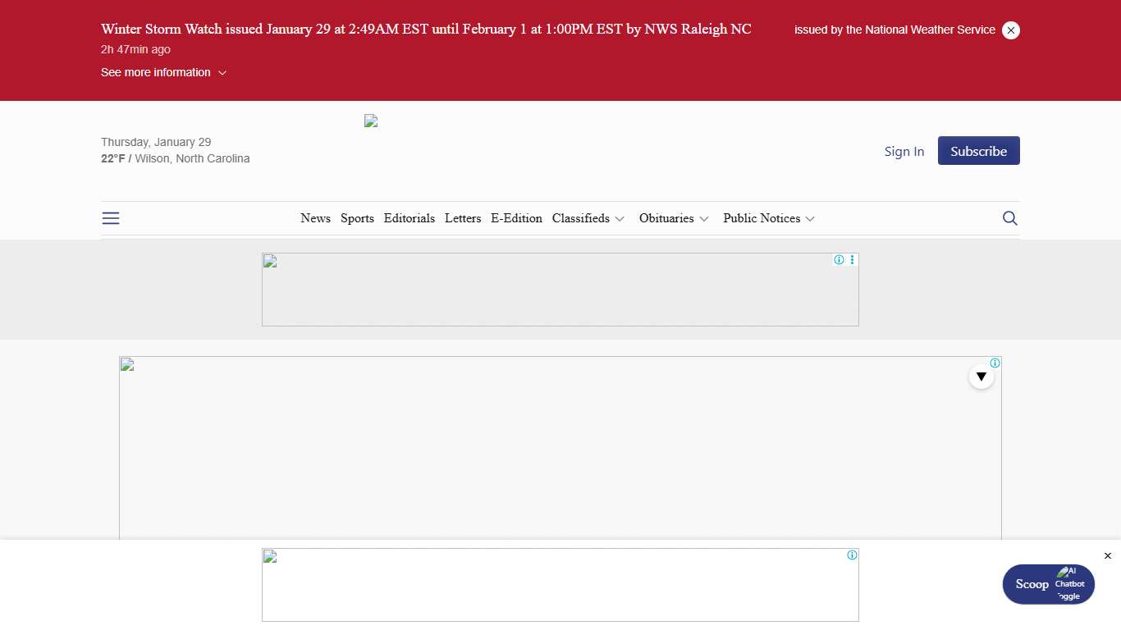
Task: Click the Subscribe button
Action: pyautogui.click(x=978, y=151)
